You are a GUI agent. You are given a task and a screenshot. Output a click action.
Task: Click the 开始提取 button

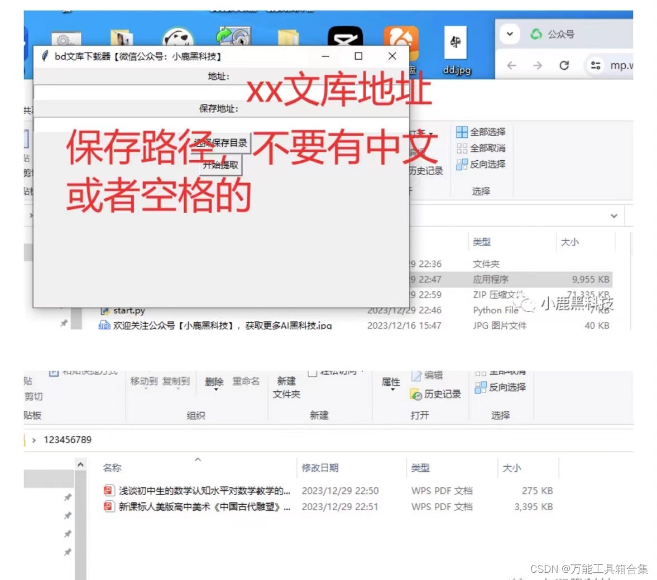220,165
